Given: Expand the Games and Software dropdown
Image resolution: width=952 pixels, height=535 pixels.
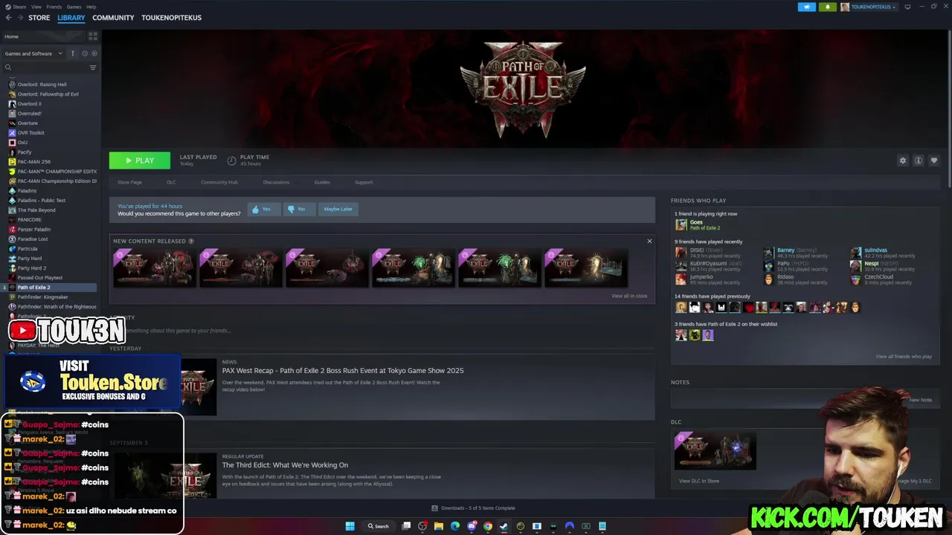Looking at the screenshot, I should 34,53.
